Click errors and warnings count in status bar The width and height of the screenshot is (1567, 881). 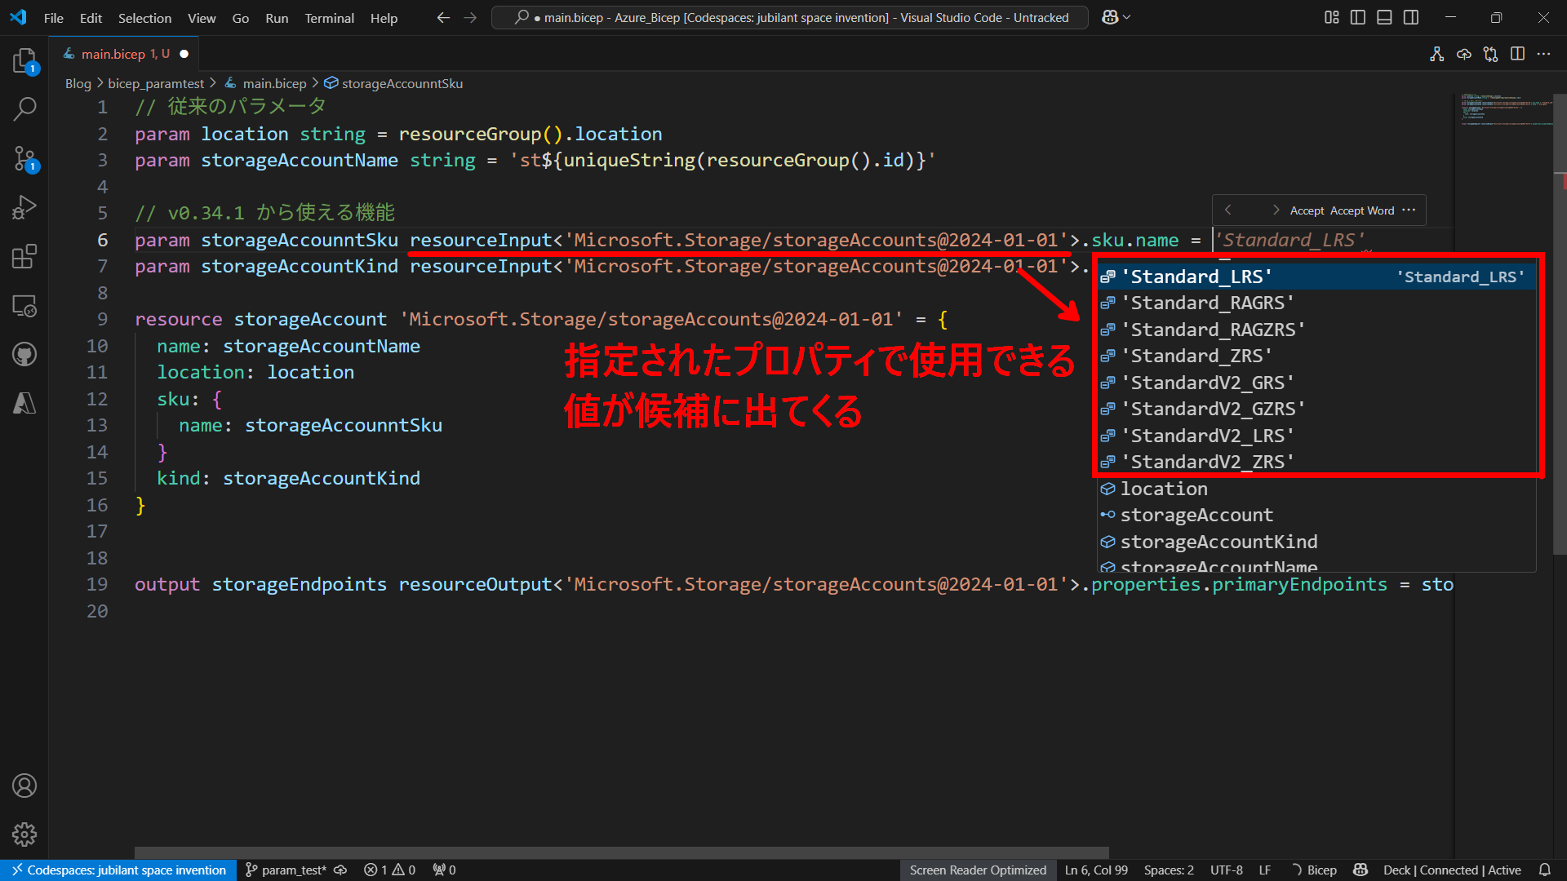point(390,870)
